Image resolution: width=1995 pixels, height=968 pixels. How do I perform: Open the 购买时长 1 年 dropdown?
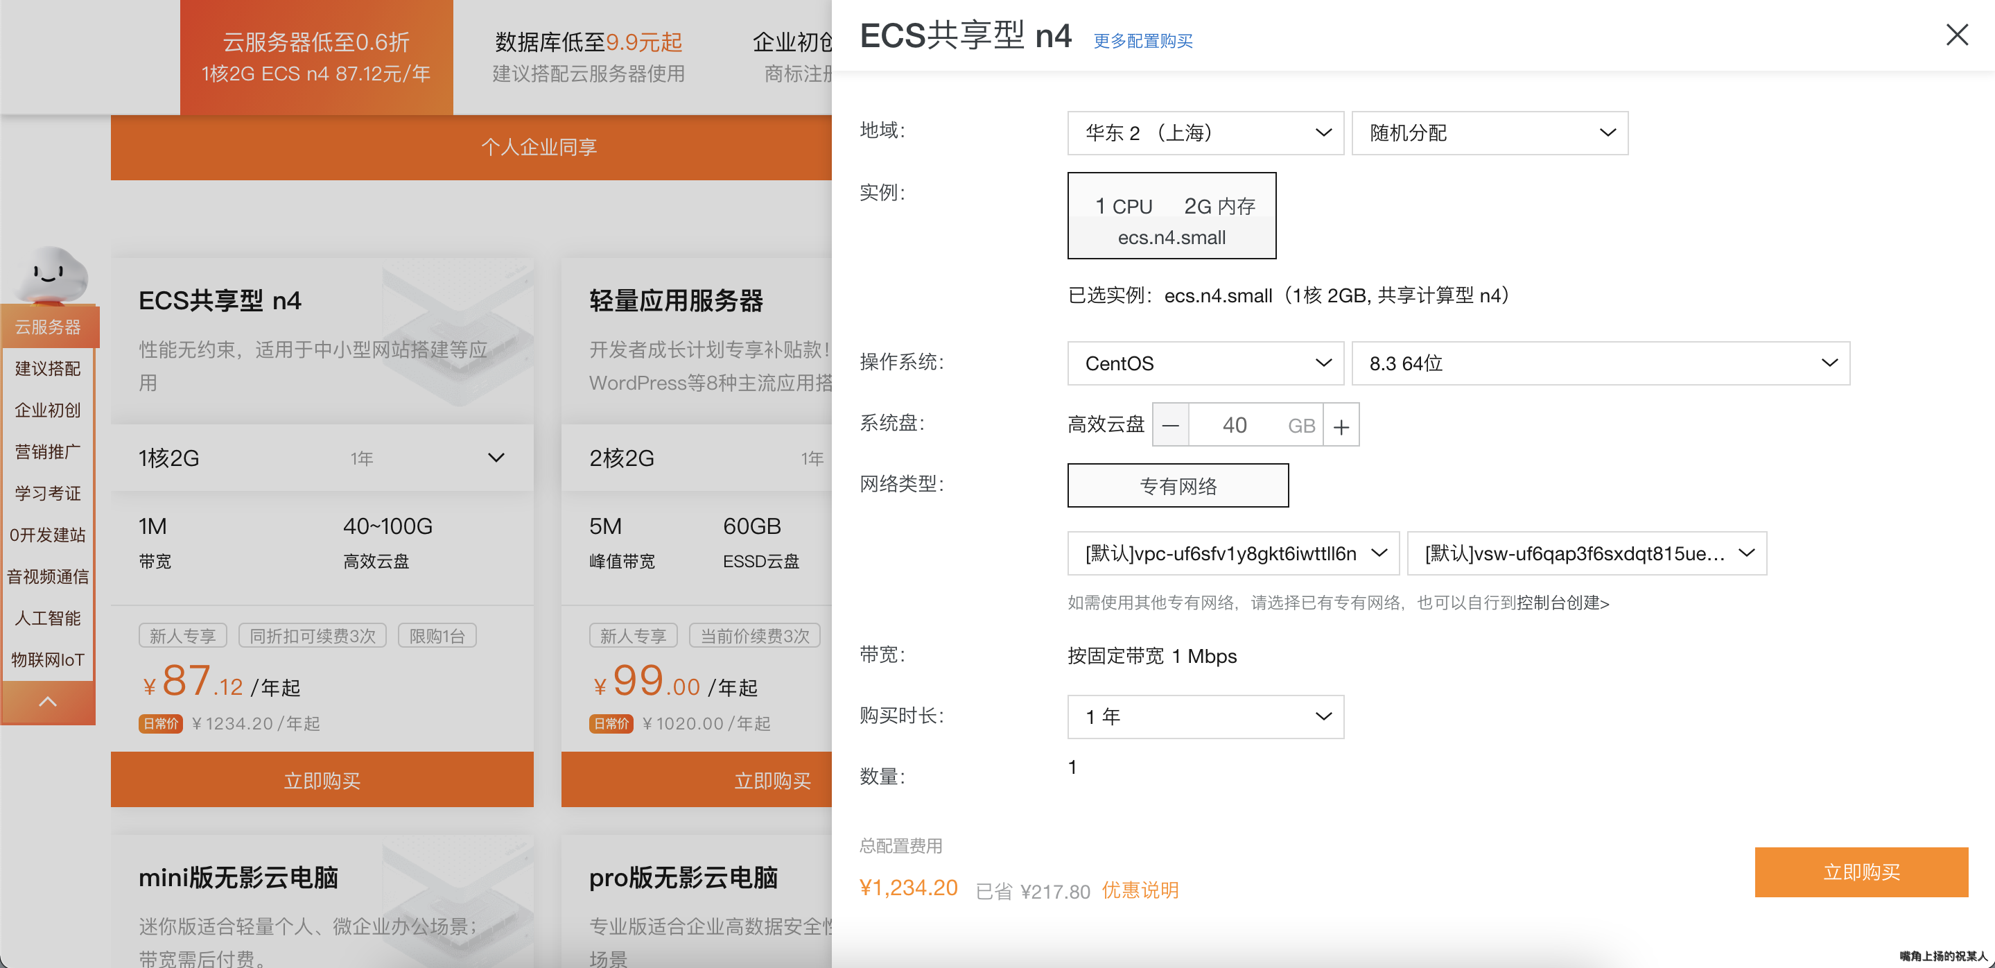tap(1205, 716)
